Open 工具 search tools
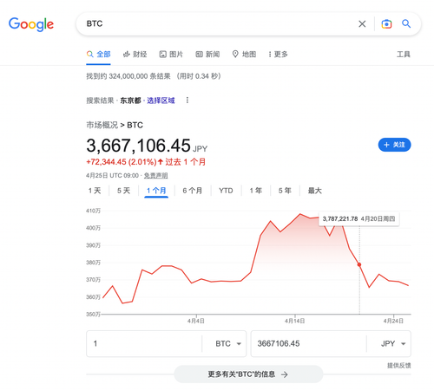This screenshot has width=434, height=390. coord(404,55)
